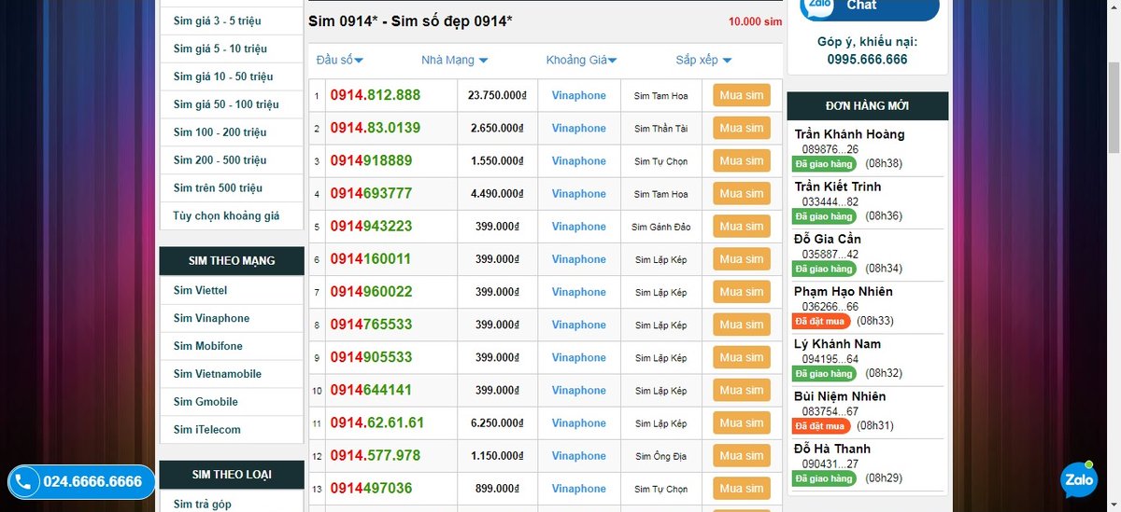The image size is (1121, 512).
Task: Click order name Đỗ Hà Thanh
Action: [x=832, y=449]
